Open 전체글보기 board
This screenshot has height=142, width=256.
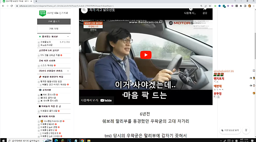pos(45,42)
